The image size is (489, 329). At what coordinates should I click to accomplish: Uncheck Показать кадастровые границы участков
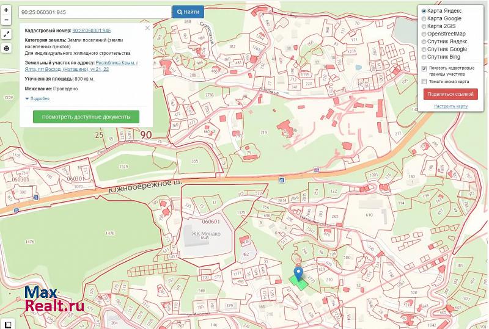(x=425, y=68)
